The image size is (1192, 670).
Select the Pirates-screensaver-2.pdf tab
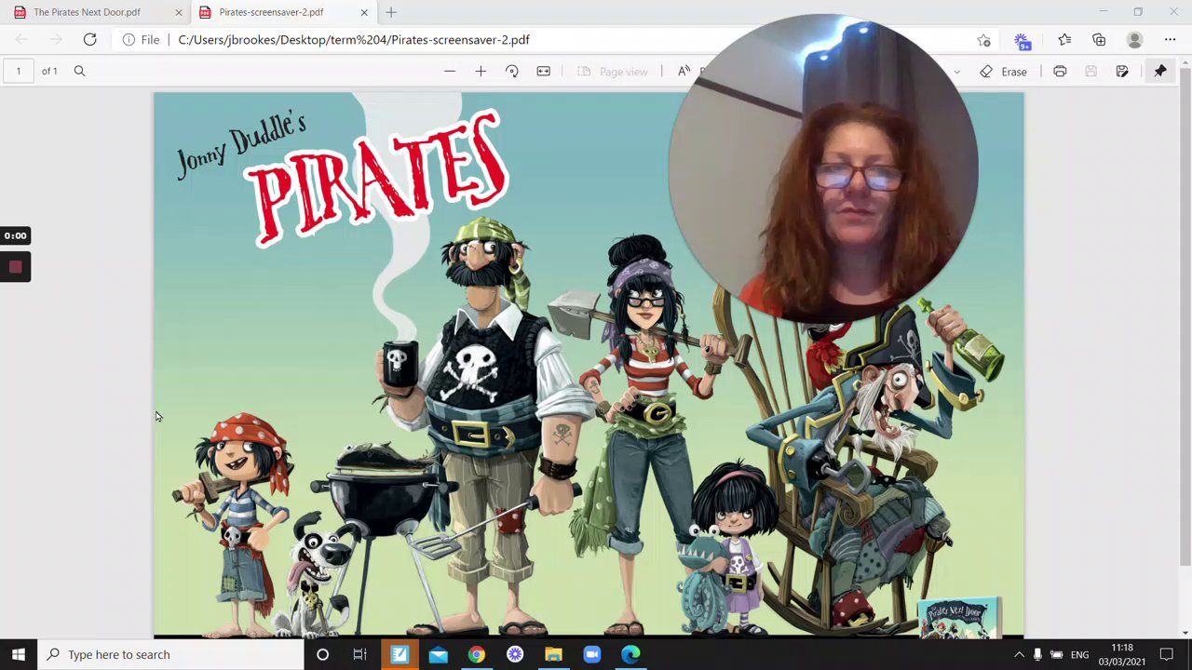click(x=271, y=12)
